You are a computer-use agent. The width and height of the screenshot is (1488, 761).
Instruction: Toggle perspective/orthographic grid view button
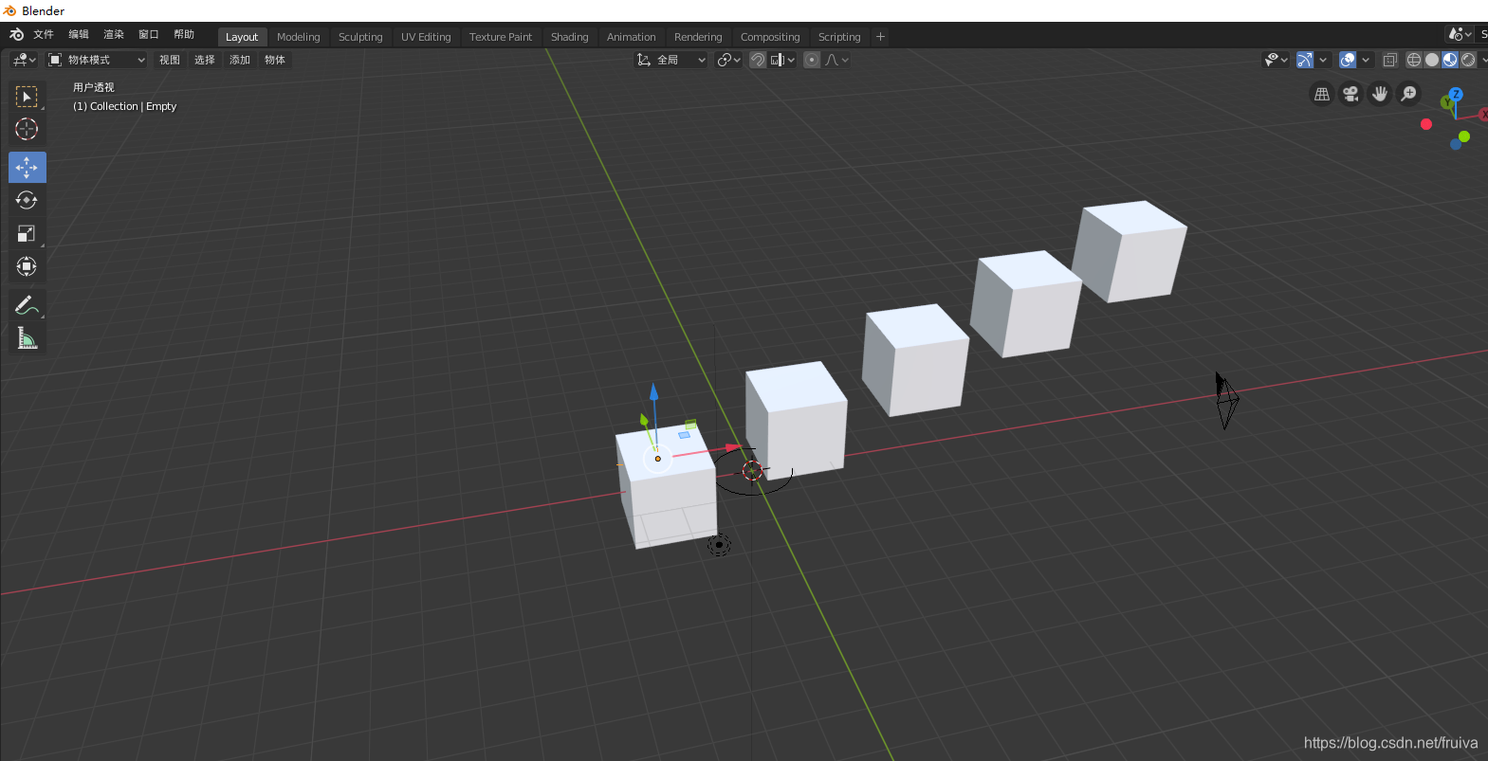click(x=1322, y=94)
